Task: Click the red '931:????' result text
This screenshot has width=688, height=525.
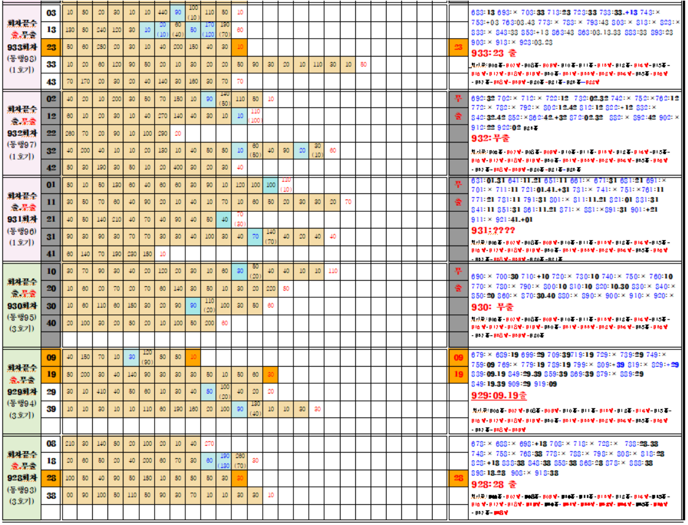Action: (x=492, y=230)
